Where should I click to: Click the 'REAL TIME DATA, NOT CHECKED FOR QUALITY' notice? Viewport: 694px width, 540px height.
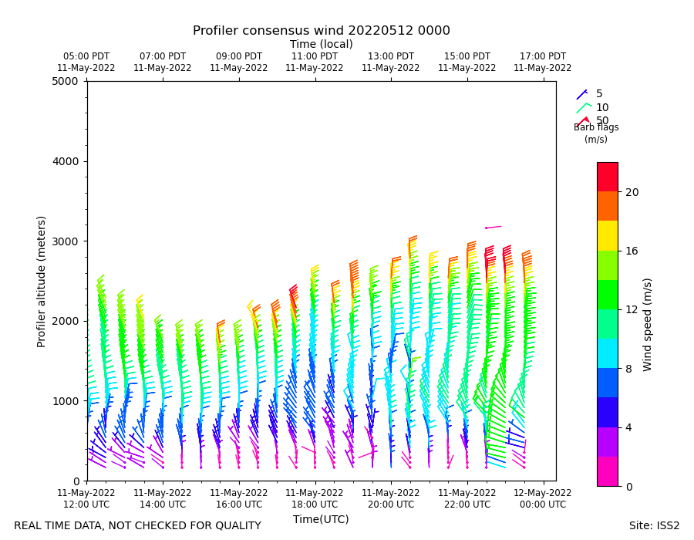click(x=138, y=525)
